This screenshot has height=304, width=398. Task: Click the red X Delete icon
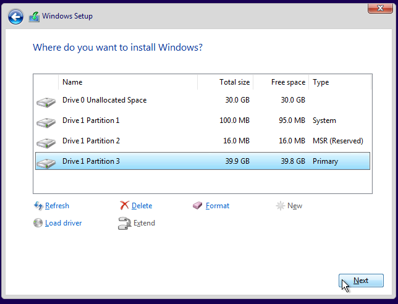(x=124, y=205)
